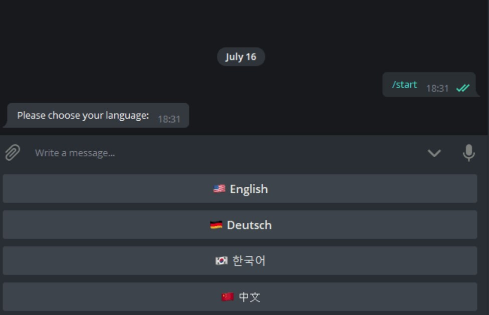Screen dimensions: 489x315
Task: Pick the Korean 한국어 language option
Action: pyautogui.click(x=240, y=261)
